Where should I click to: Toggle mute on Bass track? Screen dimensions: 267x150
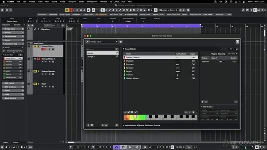point(35,84)
